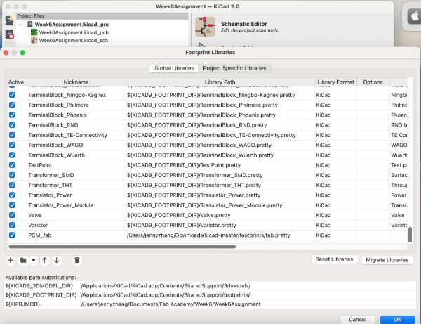The image size is (421, 324).
Task: Open Schematic Editor icon in KiCad window
Action: tap(205, 27)
